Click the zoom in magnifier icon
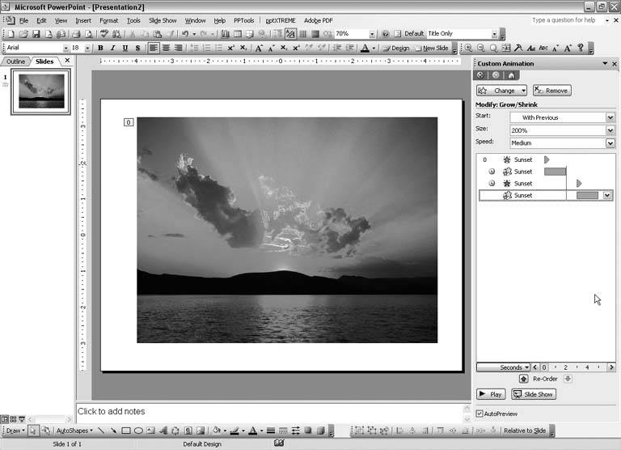The width and height of the screenshot is (621, 450). [x=470, y=49]
